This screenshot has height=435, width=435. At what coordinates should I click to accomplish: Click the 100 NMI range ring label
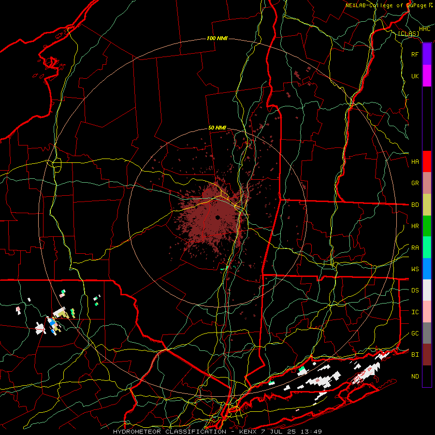click(x=217, y=38)
